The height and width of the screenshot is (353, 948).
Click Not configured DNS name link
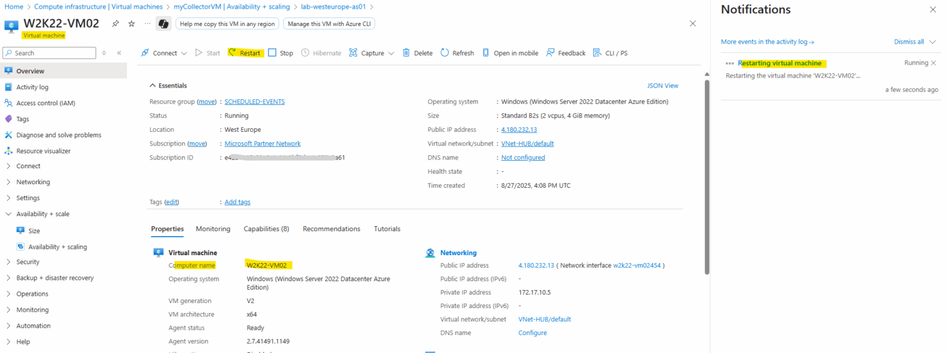point(523,158)
